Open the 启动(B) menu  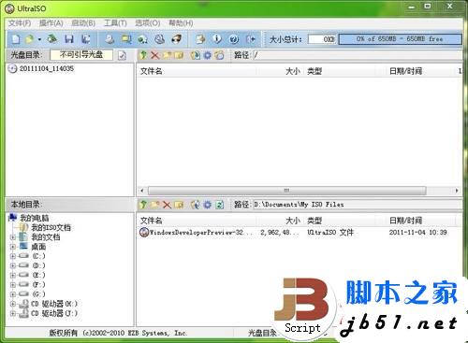click(83, 23)
